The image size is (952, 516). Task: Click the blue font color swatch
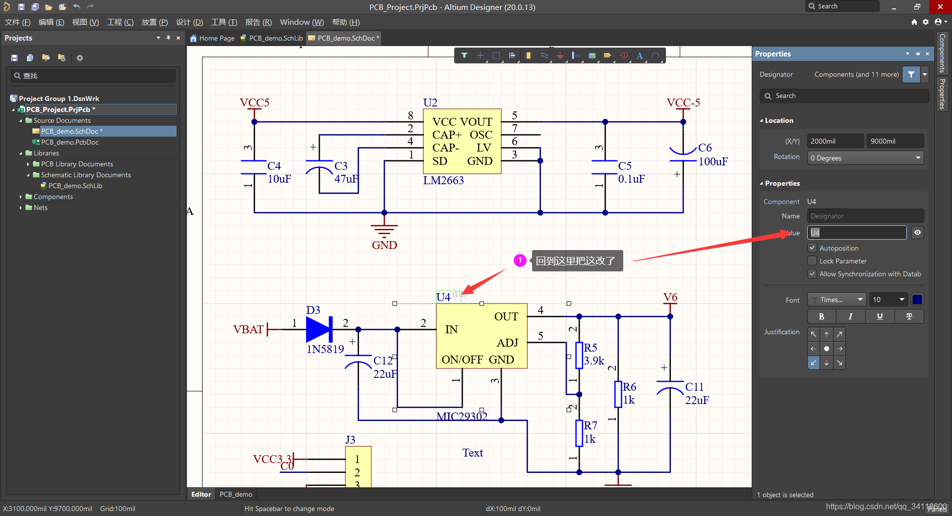[917, 300]
